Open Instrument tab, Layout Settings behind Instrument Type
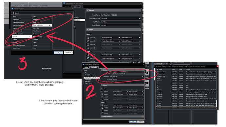 (x=77, y=7)
